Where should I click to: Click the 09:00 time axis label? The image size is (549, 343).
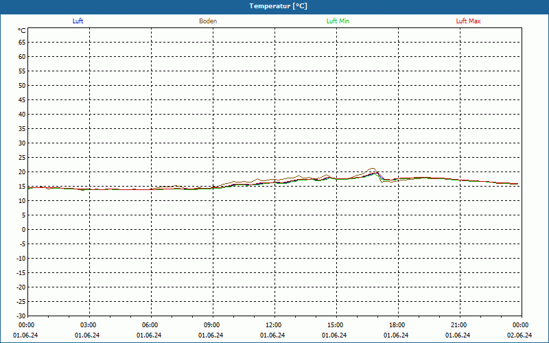(211, 325)
